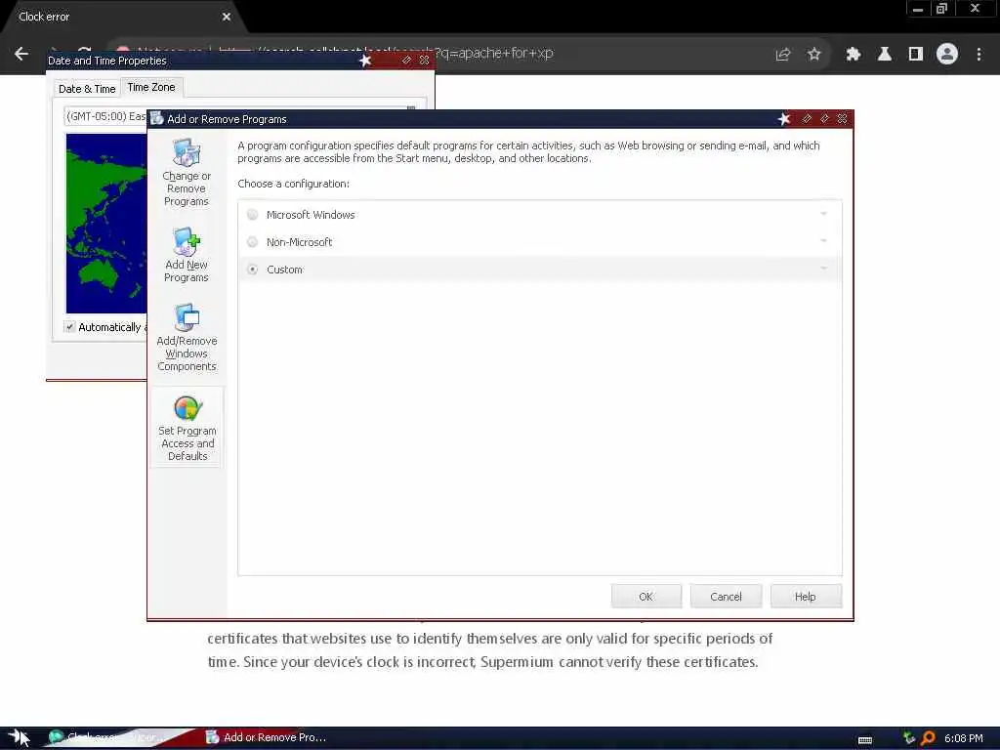Select the Clock error browser tab
Image resolution: width=1000 pixels, height=750 pixels.
[121, 18]
